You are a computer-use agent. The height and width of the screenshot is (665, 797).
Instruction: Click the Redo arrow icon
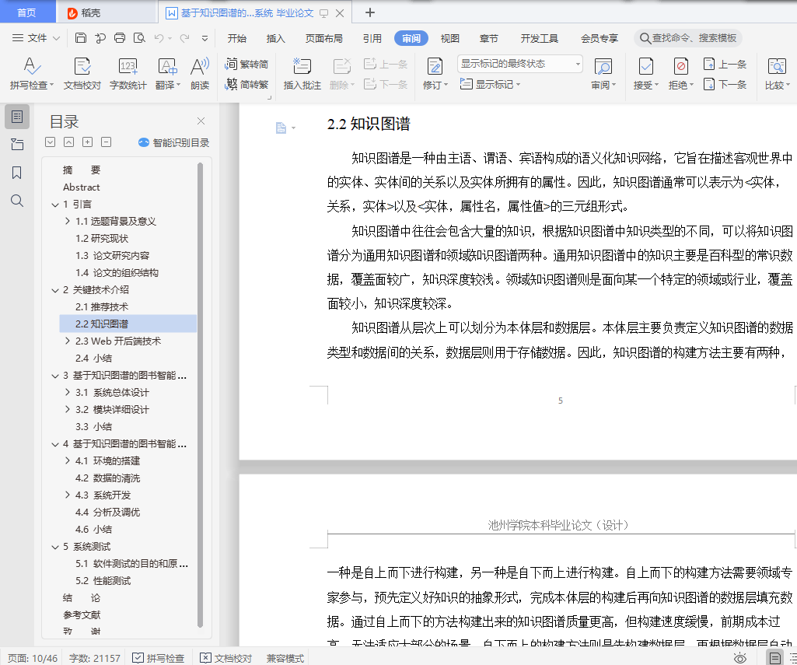tap(184, 37)
